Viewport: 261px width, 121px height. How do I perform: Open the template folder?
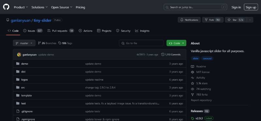[x=26, y=96]
